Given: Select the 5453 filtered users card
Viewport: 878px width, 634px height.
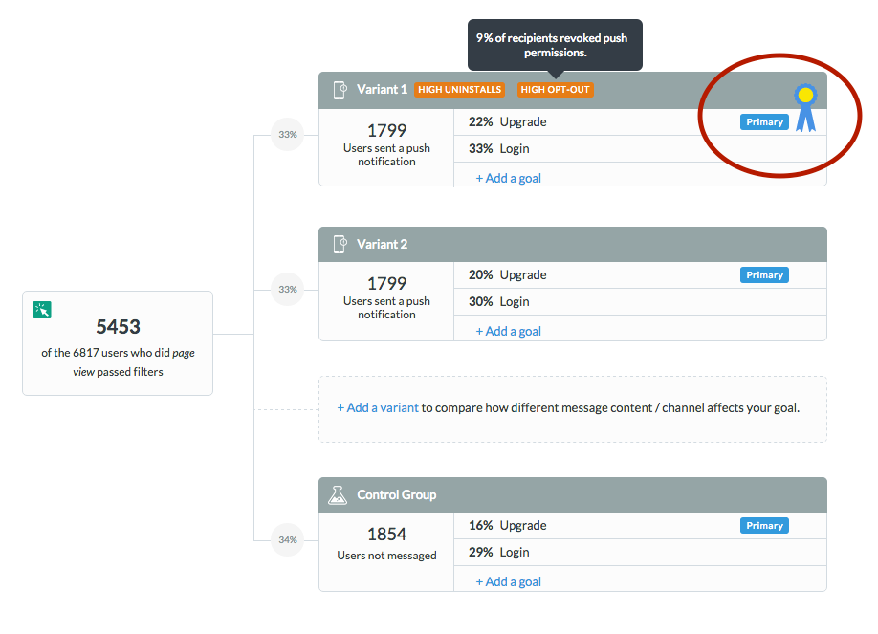Looking at the screenshot, I should pos(117,342).
